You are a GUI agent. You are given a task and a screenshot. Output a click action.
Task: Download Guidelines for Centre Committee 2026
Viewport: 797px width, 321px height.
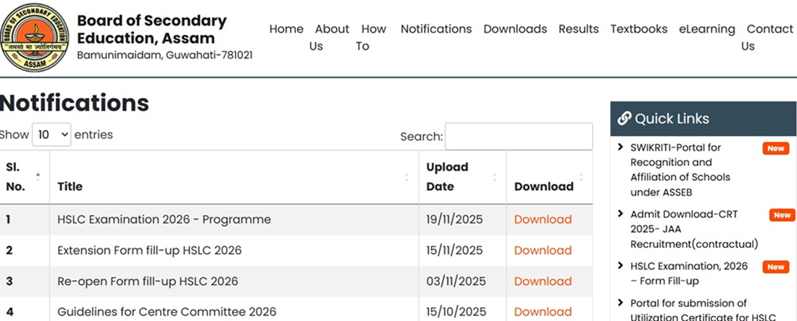543,312
